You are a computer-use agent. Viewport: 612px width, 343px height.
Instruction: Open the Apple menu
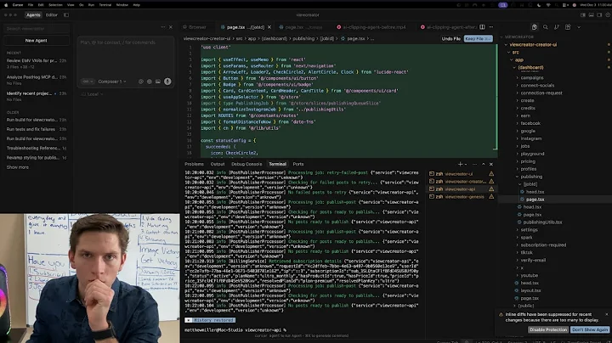coord(6,5)
